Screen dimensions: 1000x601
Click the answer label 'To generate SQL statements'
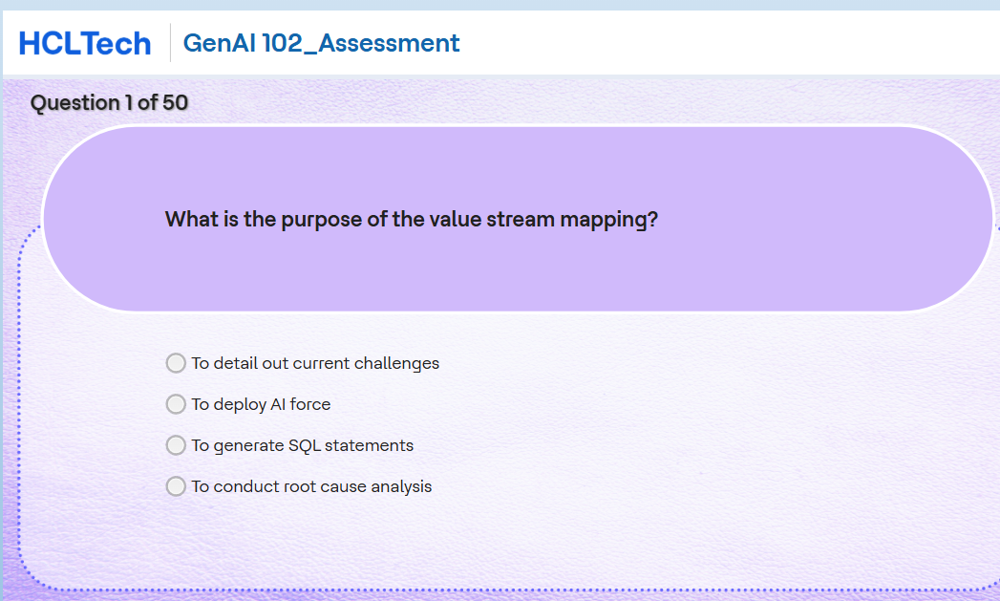click(x=303, y=445)
